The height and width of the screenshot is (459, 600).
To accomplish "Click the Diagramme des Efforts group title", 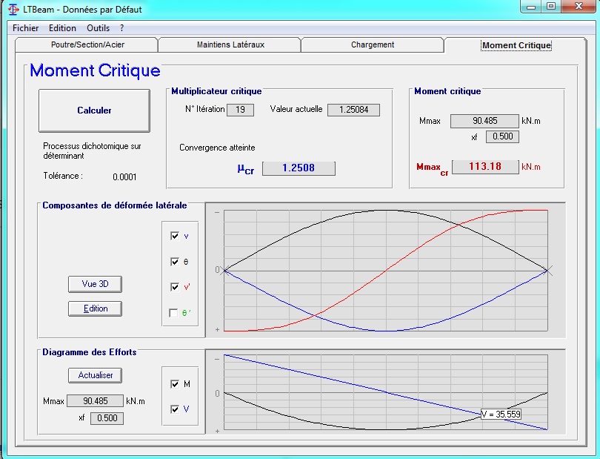I will coord(89,352).
